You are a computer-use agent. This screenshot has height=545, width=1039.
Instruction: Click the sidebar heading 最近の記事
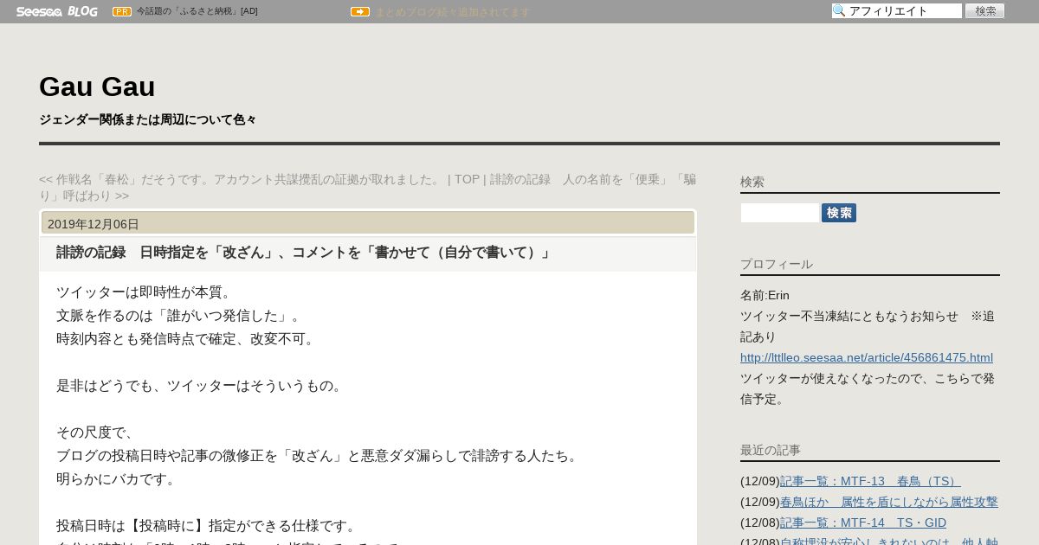point(771,450)
